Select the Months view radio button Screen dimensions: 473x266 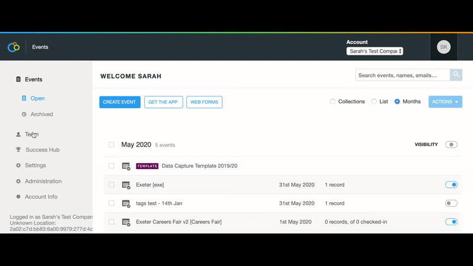click(397, 101)
